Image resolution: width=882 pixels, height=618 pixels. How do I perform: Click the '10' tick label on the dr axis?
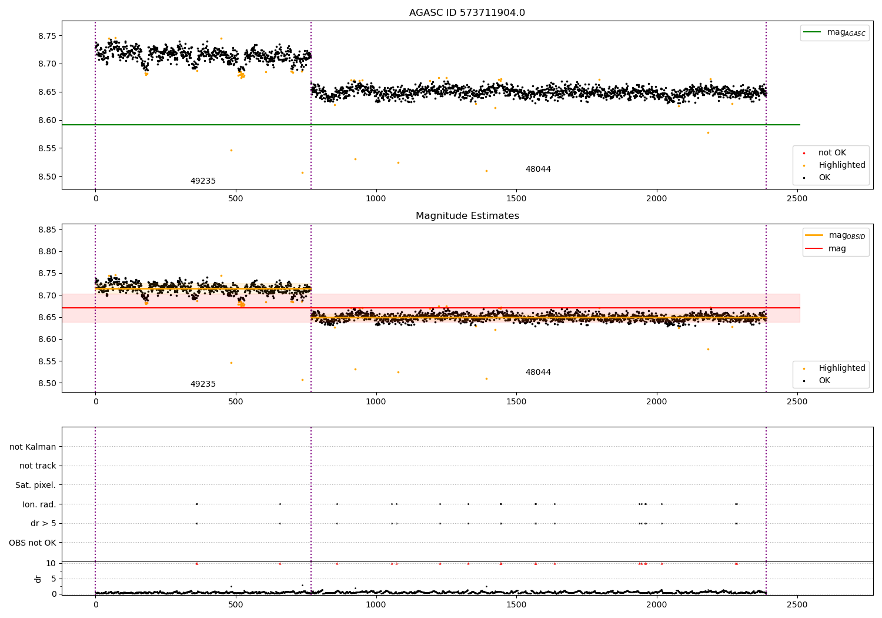pyautogui.click(x=51, y=563)
